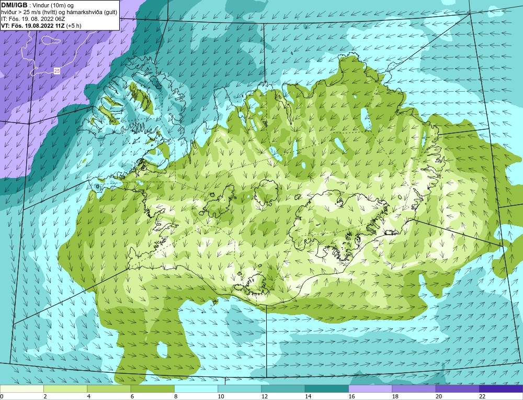This screenshot has width=523, height=400.
Task: Click the legend scale number '0'
Action: 2,396
